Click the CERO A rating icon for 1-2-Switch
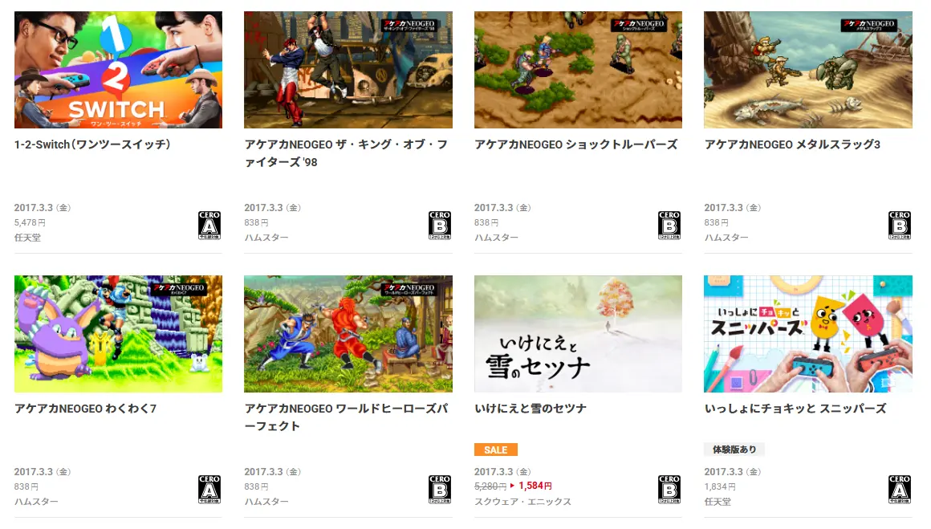This screenshot has width=931, height=529. point(209,225)
